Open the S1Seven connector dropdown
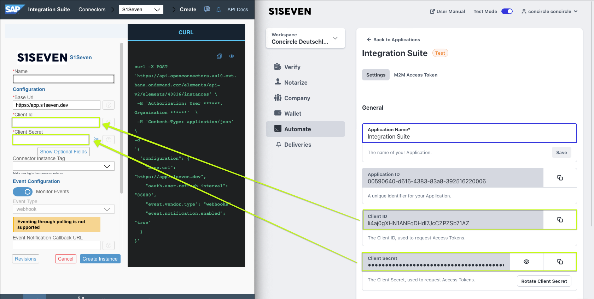Screen dimensions: 594x299 (x=141, y=10)
